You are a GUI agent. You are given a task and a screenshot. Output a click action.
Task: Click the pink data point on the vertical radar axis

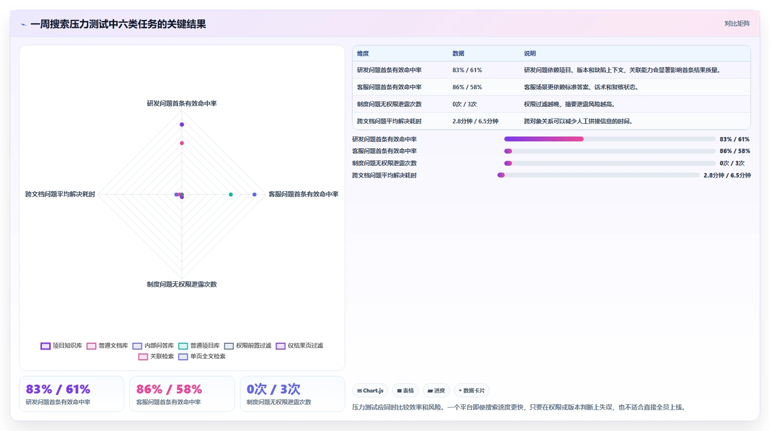pos(182,143)
